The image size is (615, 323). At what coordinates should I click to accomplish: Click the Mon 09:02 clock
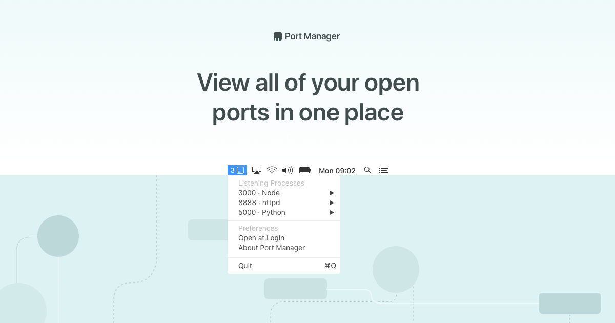click(x=337, y=171)
